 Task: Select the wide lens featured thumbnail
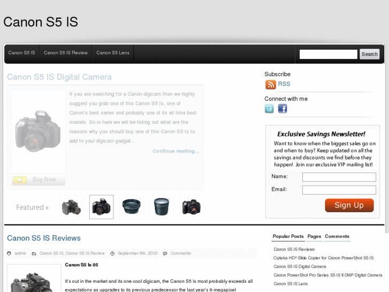point(132,207)
